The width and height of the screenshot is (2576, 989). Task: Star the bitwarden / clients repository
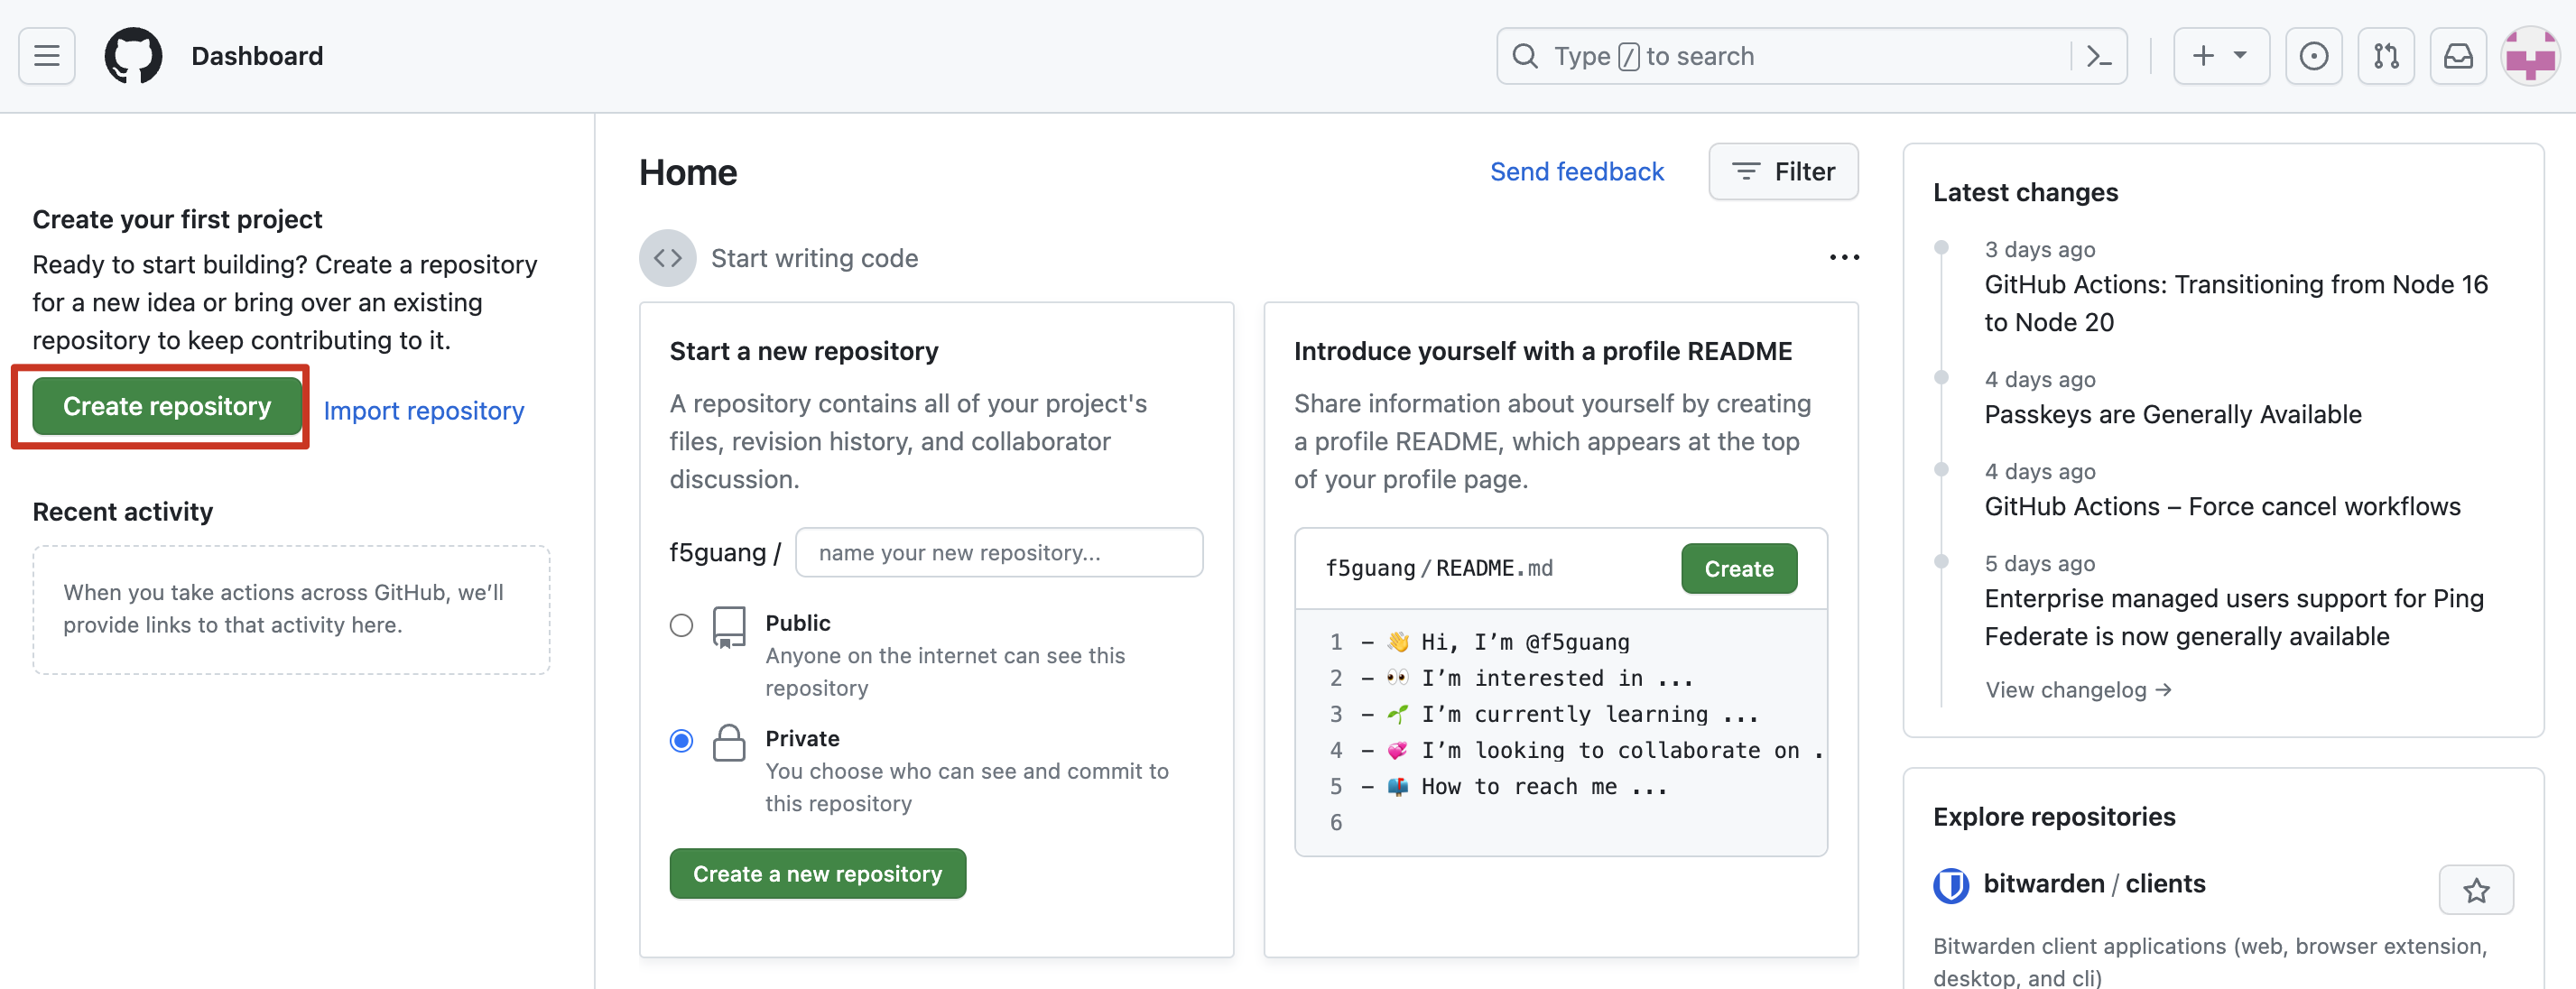[2475, 889]
